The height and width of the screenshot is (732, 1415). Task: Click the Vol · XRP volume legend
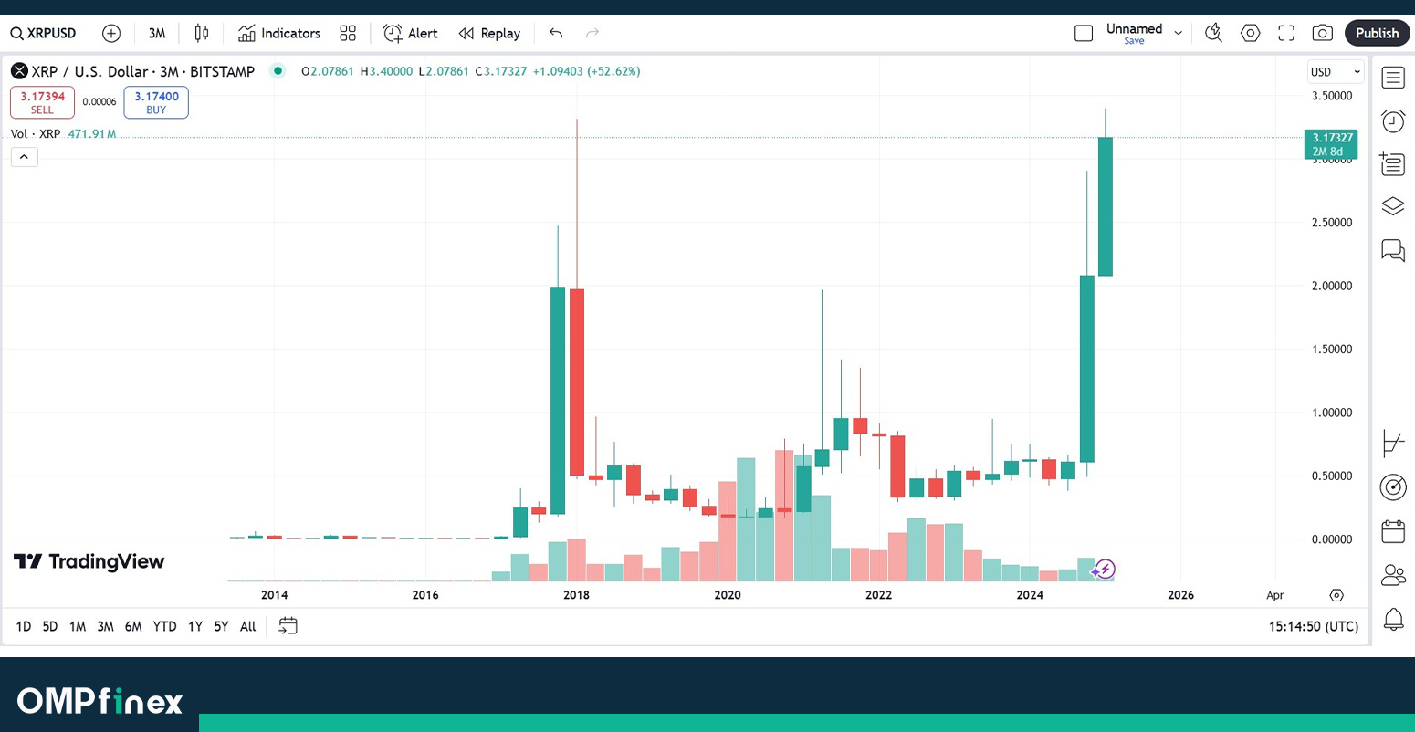point(63,134)
